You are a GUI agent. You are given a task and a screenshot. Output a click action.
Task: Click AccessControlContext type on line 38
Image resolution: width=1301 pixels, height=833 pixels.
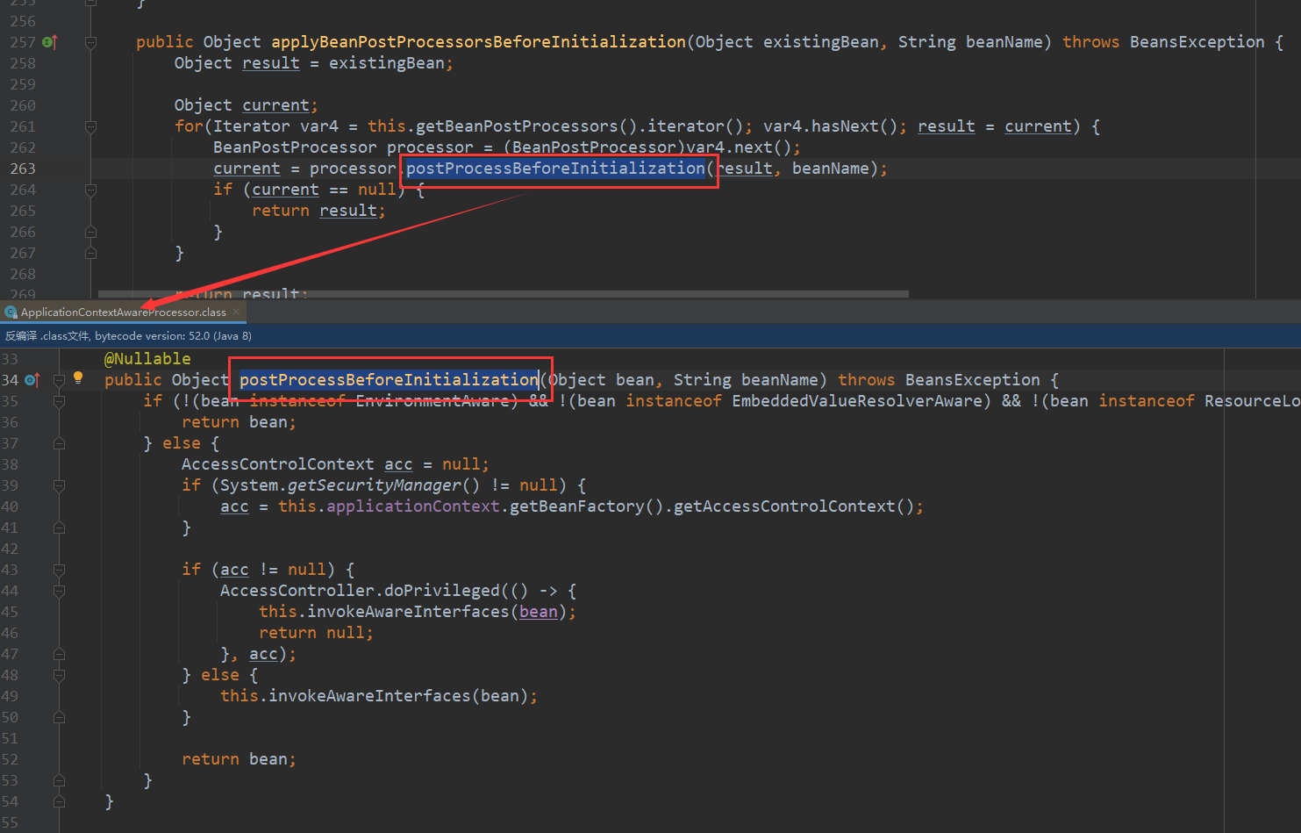pos(277,464)
